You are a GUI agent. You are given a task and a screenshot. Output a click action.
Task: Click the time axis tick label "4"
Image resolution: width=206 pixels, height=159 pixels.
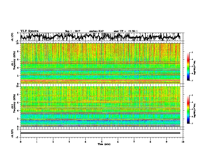click(x=86, y=142)
